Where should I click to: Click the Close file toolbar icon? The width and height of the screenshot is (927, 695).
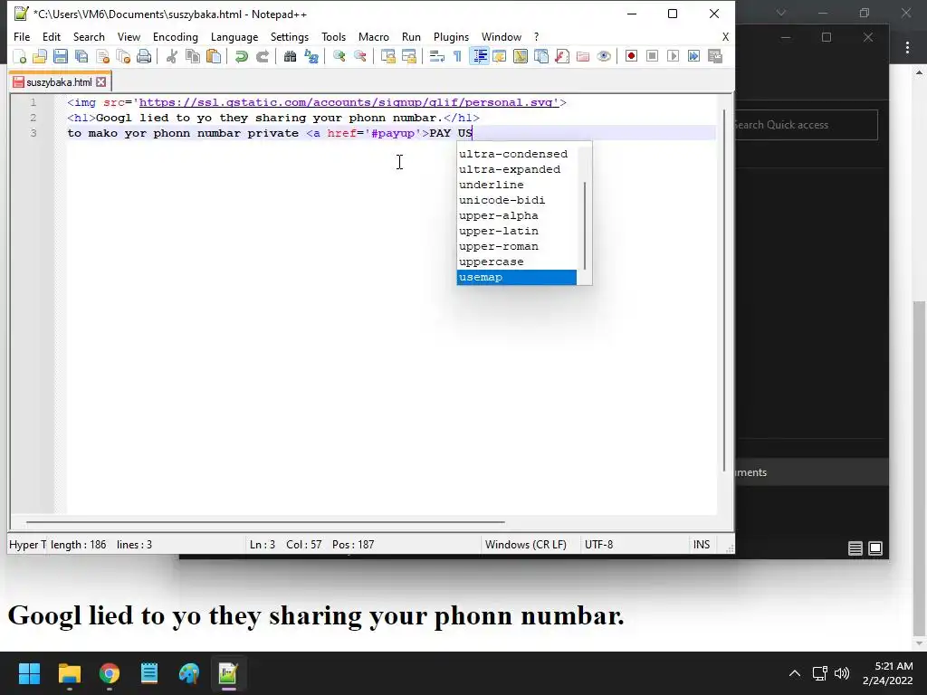point(102,56)
